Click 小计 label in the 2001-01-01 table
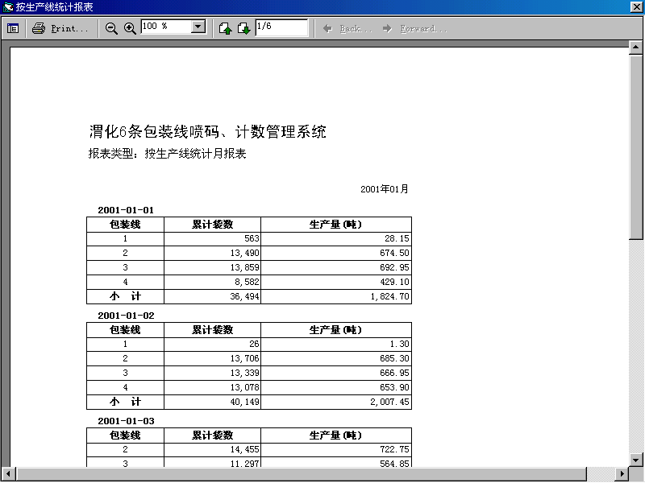 (x=125, y=296)
